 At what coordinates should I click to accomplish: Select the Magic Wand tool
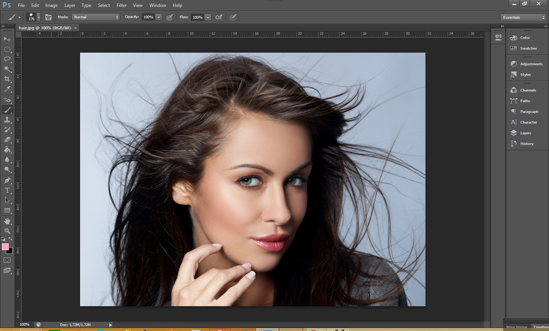[x=7, y=69]
